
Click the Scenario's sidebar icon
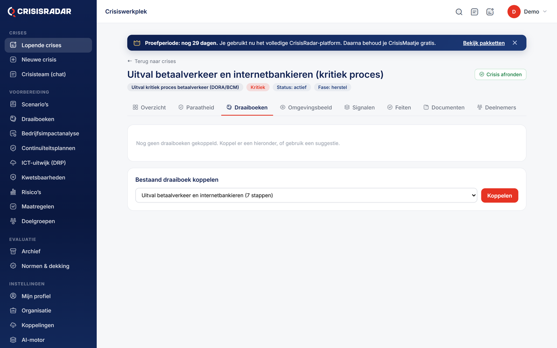pyautogui.click(x=13, y=104)
